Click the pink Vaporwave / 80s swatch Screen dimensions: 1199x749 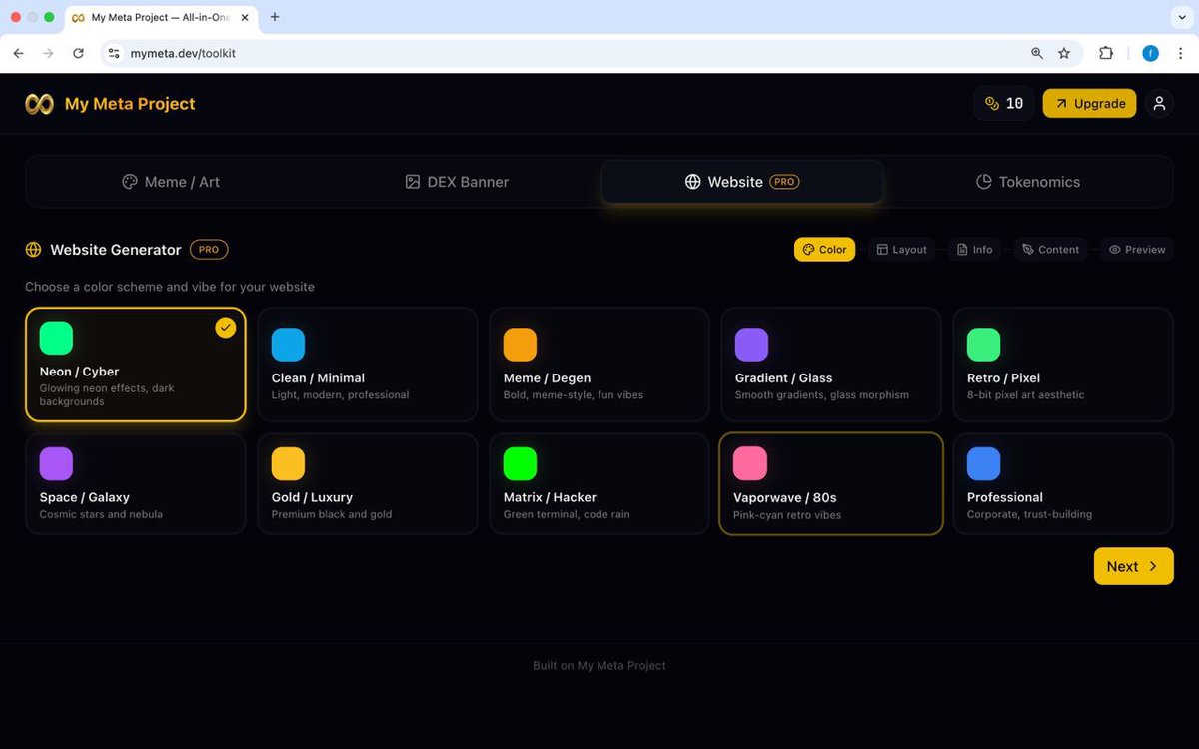(750, 464)
